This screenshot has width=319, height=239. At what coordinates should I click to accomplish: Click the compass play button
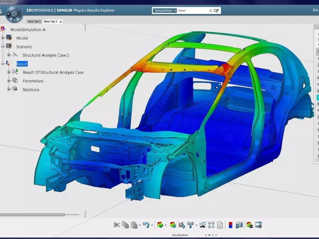tap(14, 14)
